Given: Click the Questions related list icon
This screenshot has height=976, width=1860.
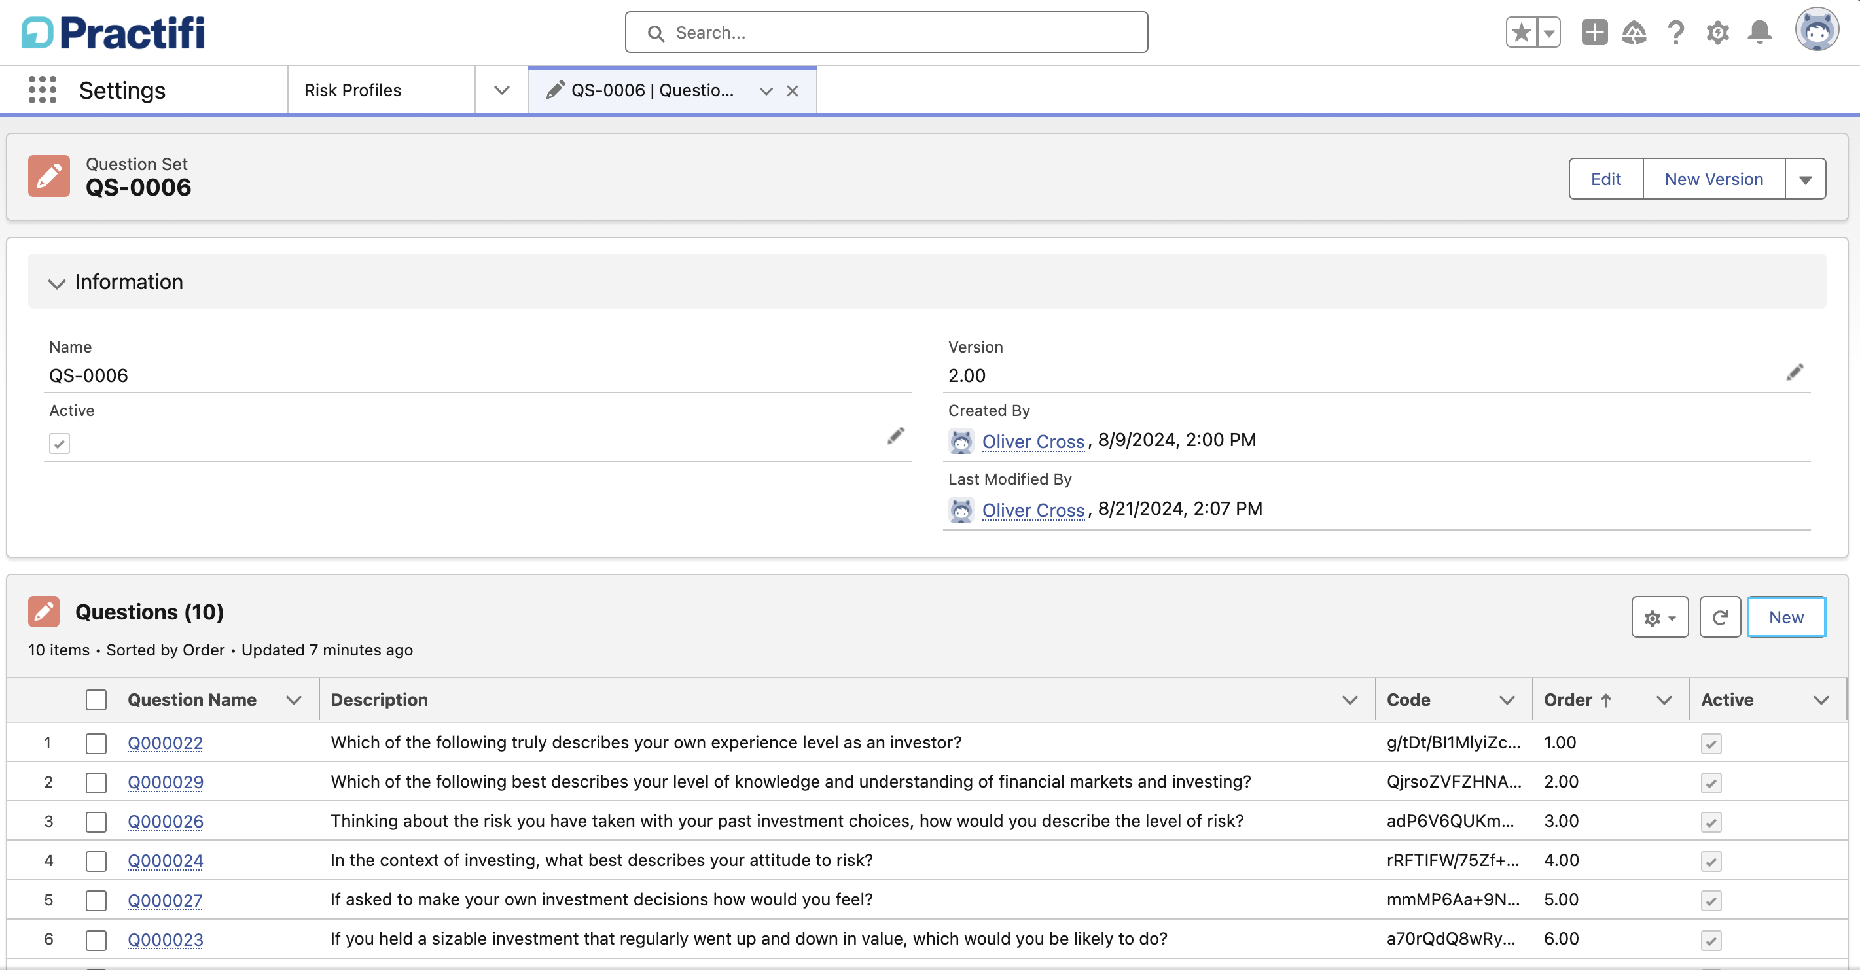Looking at the screenshot, I should [43, 612].
